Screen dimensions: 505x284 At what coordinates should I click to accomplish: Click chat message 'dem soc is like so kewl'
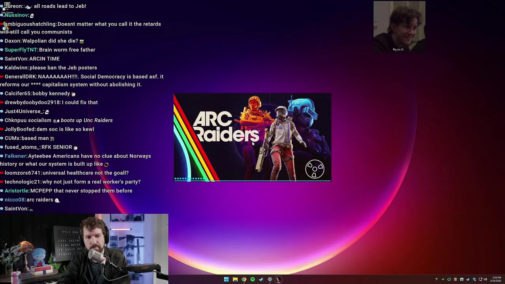[65, 129]
